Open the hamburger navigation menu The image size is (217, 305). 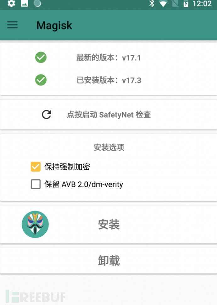coord(13,25)
